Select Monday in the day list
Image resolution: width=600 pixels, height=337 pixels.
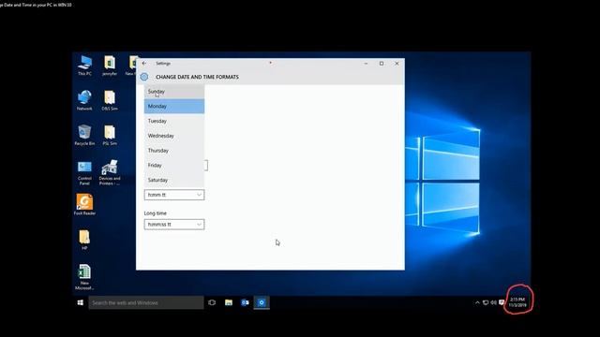pos(174,106)
